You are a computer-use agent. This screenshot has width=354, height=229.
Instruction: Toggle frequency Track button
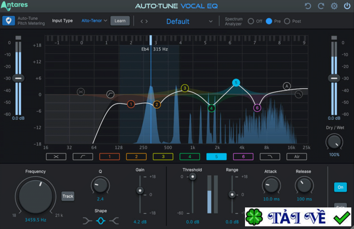pyautogui.click(x=68, y=196)
